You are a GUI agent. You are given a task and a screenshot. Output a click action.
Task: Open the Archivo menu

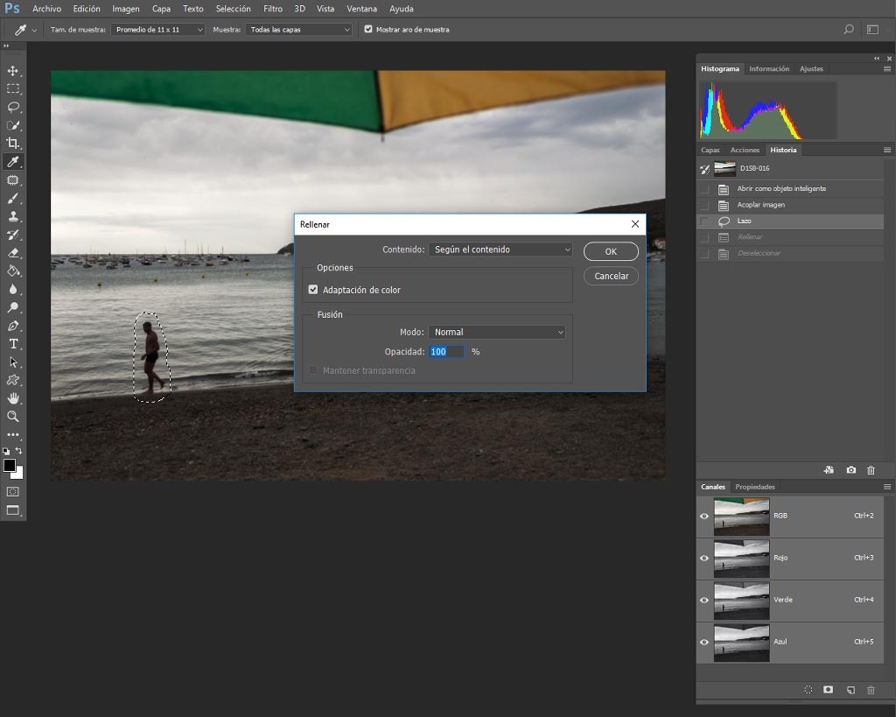[47, 9]
